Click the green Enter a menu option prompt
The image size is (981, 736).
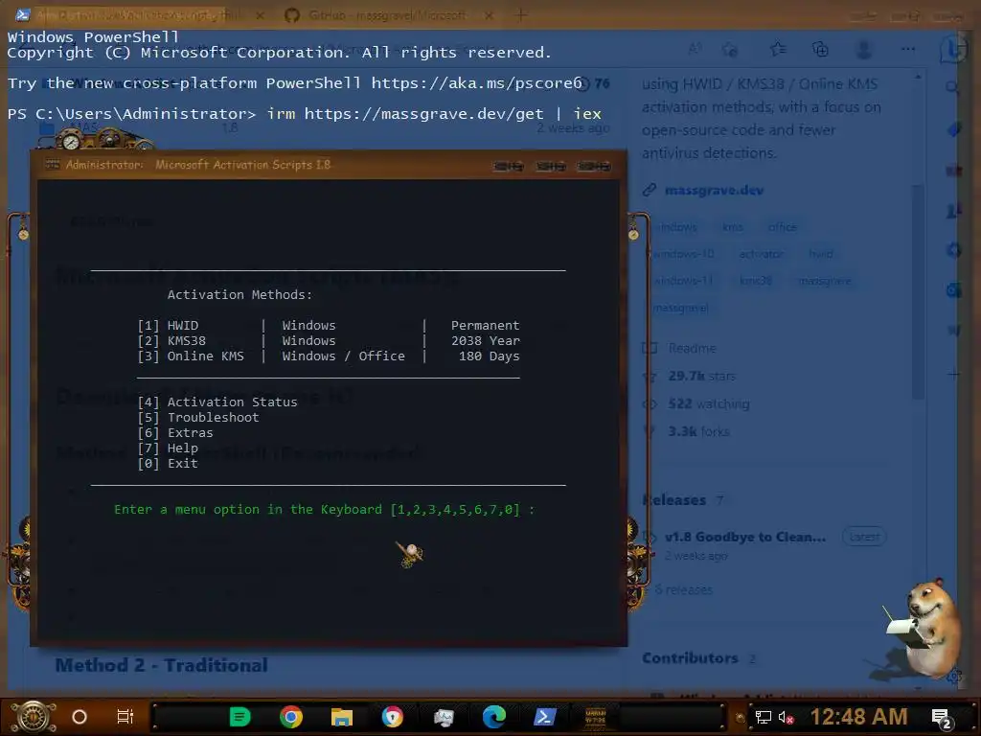[324, 510]
